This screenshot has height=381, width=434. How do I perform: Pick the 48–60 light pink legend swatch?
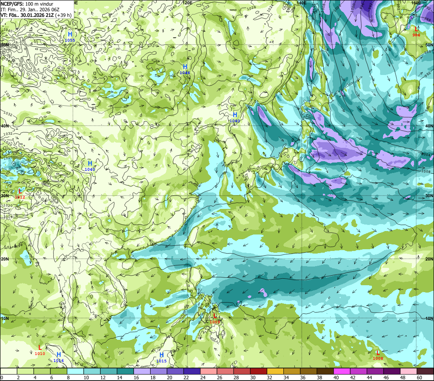pos(408,371)
